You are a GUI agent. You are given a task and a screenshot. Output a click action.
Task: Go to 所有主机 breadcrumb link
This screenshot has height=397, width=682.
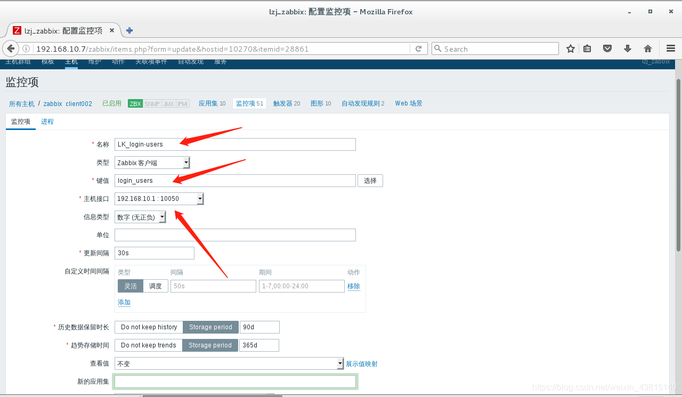[22, 103]
